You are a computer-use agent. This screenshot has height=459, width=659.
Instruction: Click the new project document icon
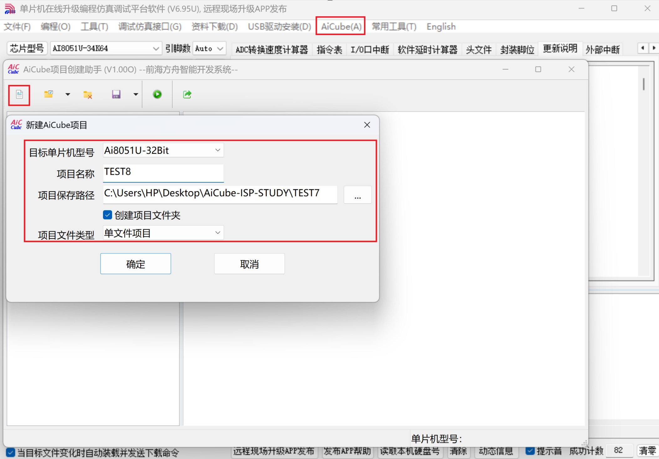(19, 94)
